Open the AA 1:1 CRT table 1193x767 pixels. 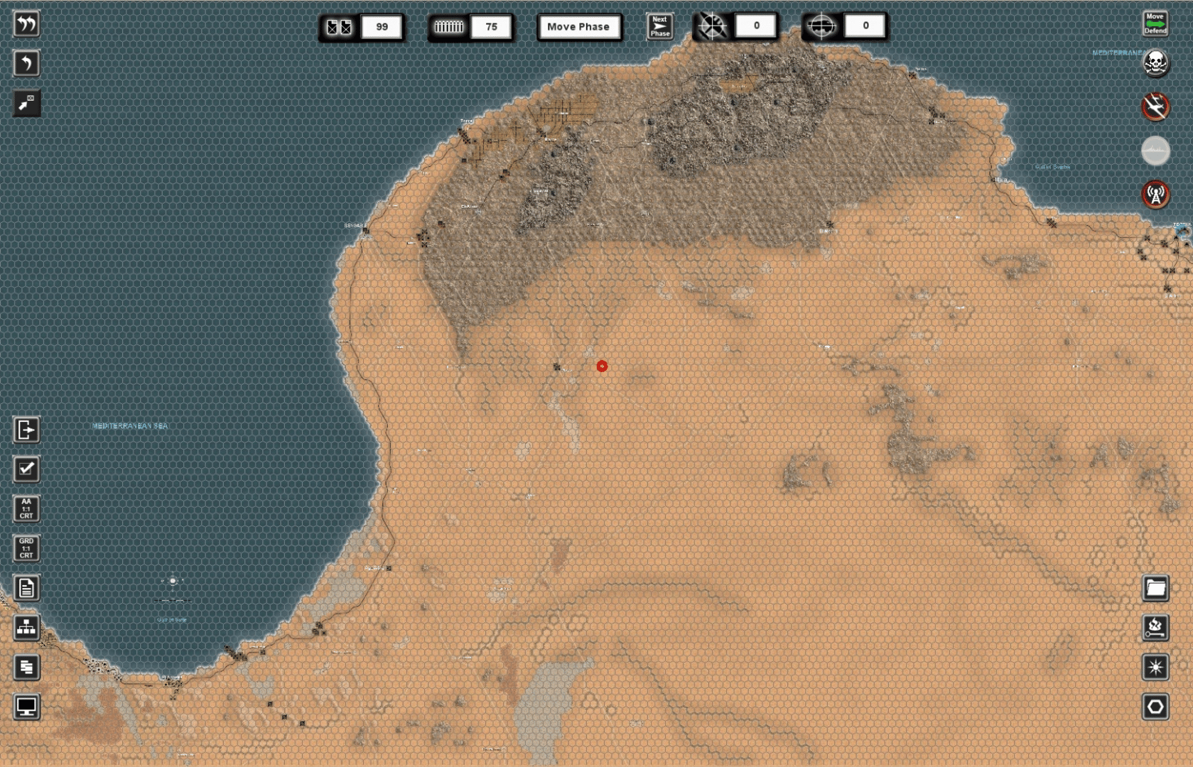click(x=26, y=508)
